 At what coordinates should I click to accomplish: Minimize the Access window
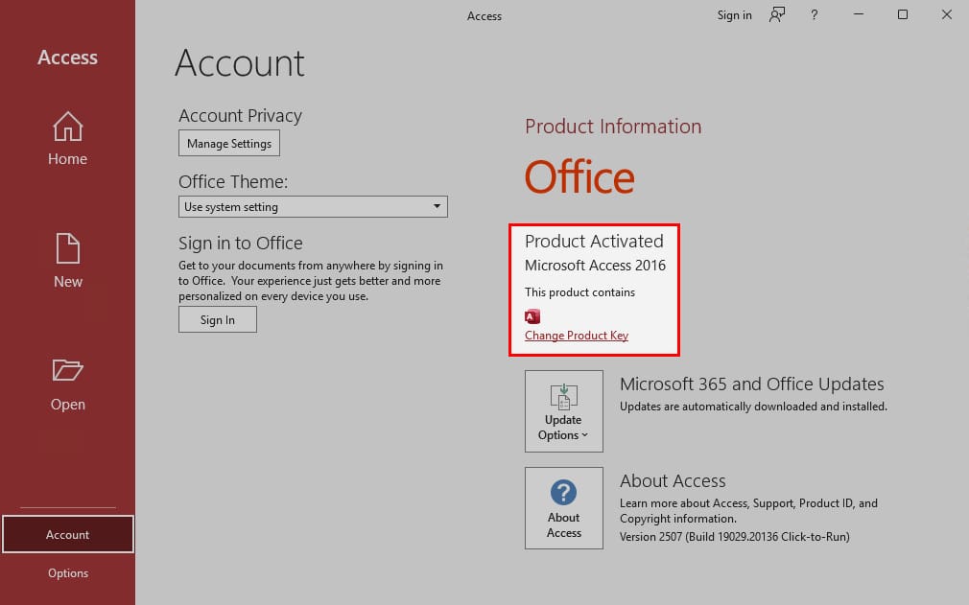tap(859, 14)
